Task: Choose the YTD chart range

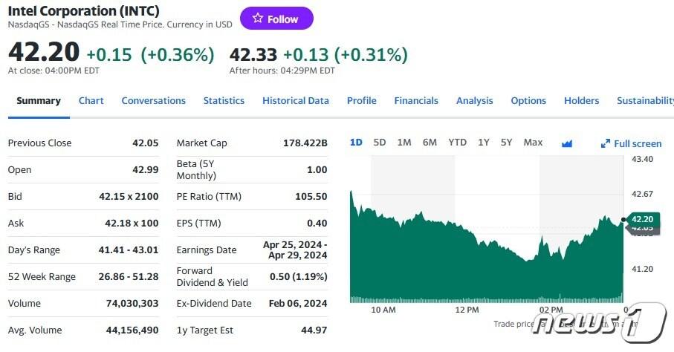Action: tap(457, 143)
